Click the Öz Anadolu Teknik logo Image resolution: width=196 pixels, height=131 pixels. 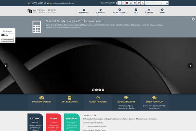coord(41,11)
